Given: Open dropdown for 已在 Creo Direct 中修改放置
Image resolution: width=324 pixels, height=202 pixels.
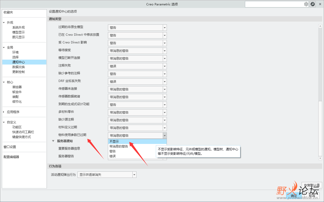Looking at the screenshot, I should (x=165, y=35).
